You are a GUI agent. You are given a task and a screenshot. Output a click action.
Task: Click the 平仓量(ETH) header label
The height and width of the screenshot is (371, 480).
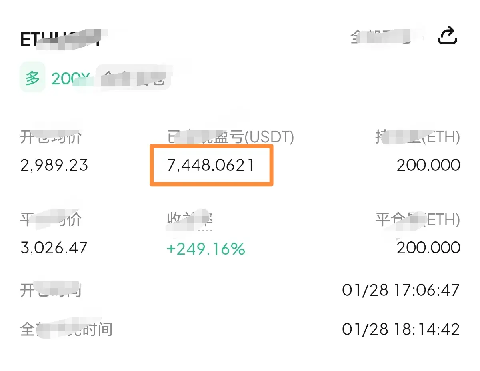click(x=417, y=220)
